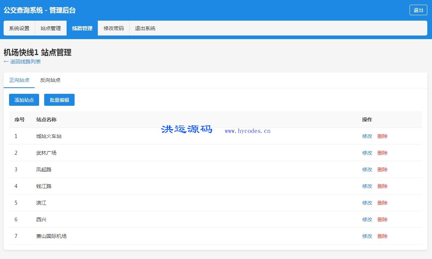Viewport: 432px width, 259px height.
Task: Click the 退出 button at top right
Action: (x=418, y=11)
